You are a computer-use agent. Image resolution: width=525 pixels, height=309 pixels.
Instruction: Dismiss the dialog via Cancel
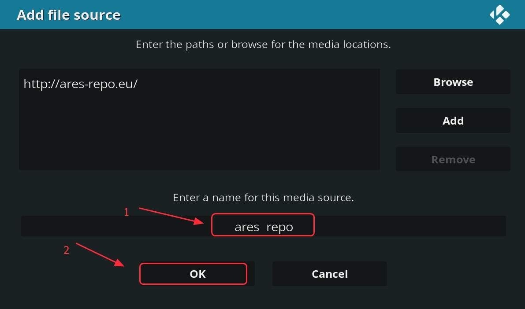click(x=329, y=274)
